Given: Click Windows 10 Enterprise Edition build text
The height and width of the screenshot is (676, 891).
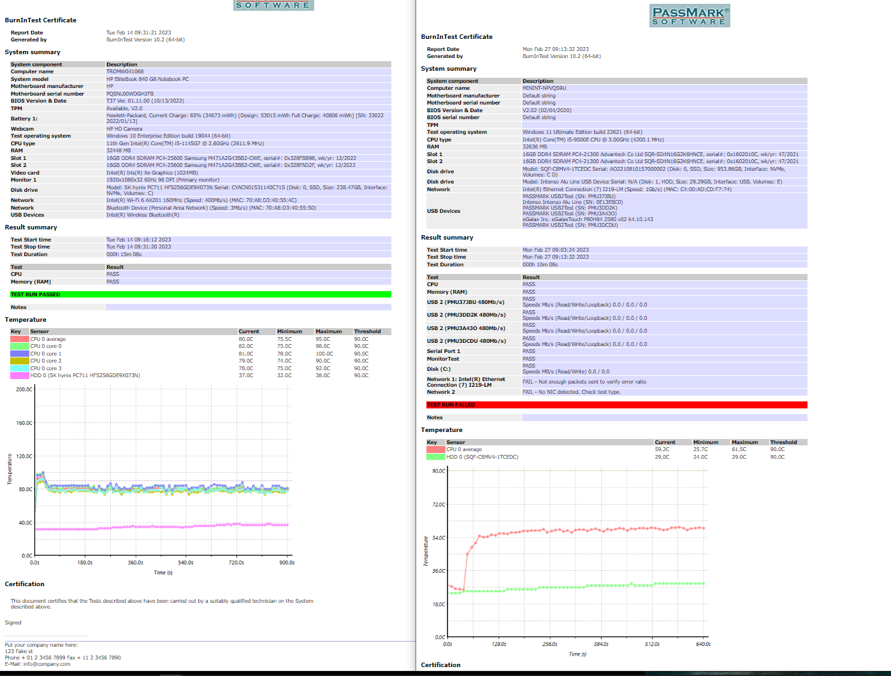Looking at the screenshot, I should click(168, 136).
